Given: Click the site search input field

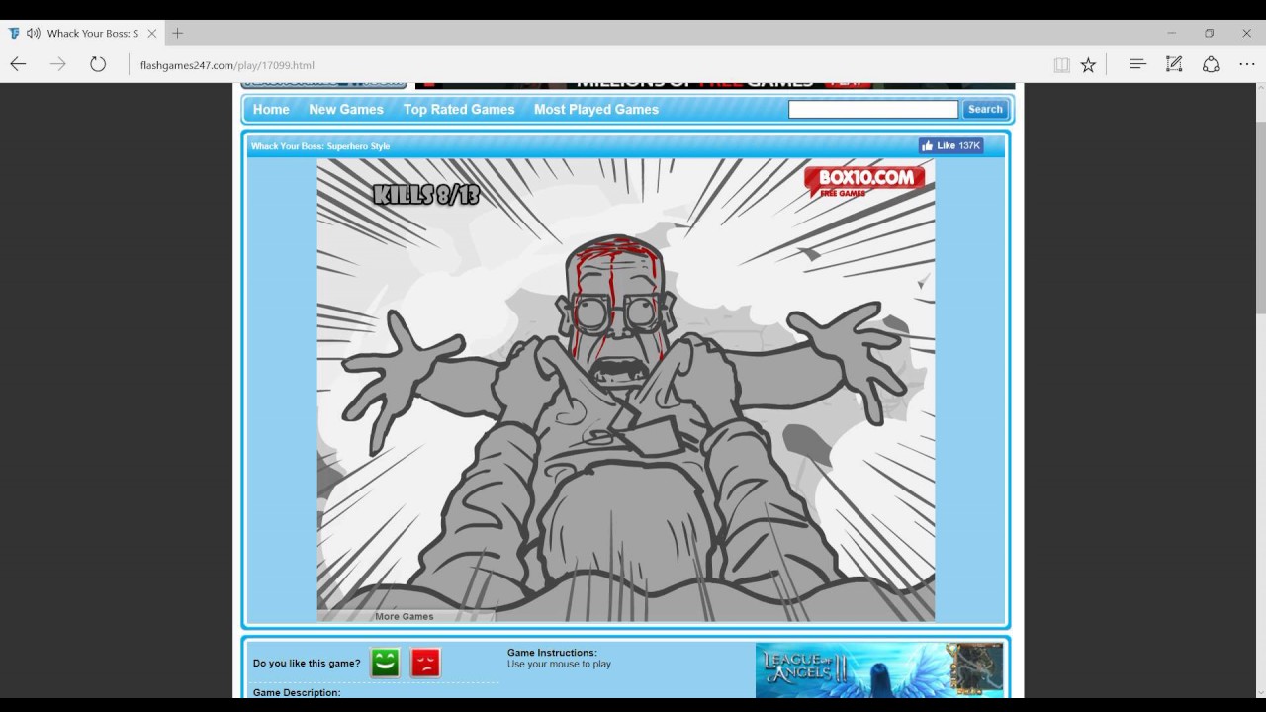Looking at the screenshot, I should [x=873, y=110].
